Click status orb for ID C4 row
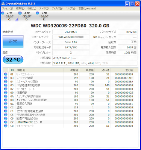The width and height of the screenshot is (141, 150). pos(6,111)
